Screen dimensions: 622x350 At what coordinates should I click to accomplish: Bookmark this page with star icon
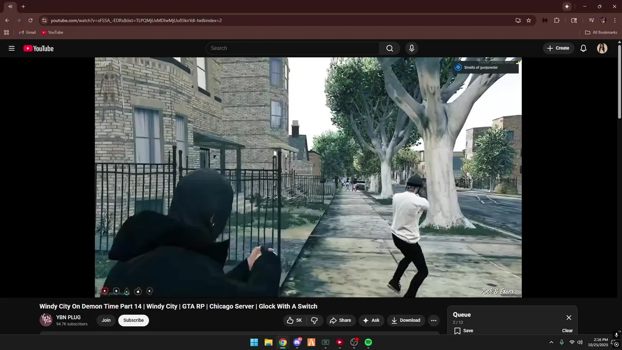click(529, 20)
